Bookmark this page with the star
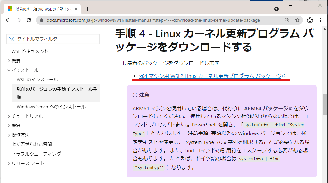 click(x=297, y=20)
